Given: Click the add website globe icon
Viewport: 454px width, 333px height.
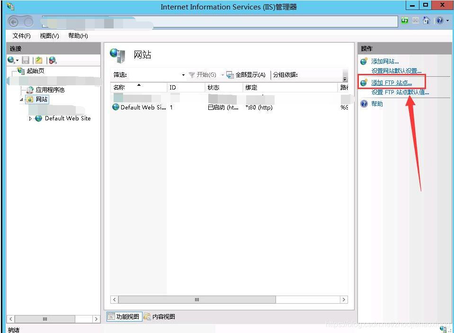Looking at the screenshot, I should tap(364, 61).
